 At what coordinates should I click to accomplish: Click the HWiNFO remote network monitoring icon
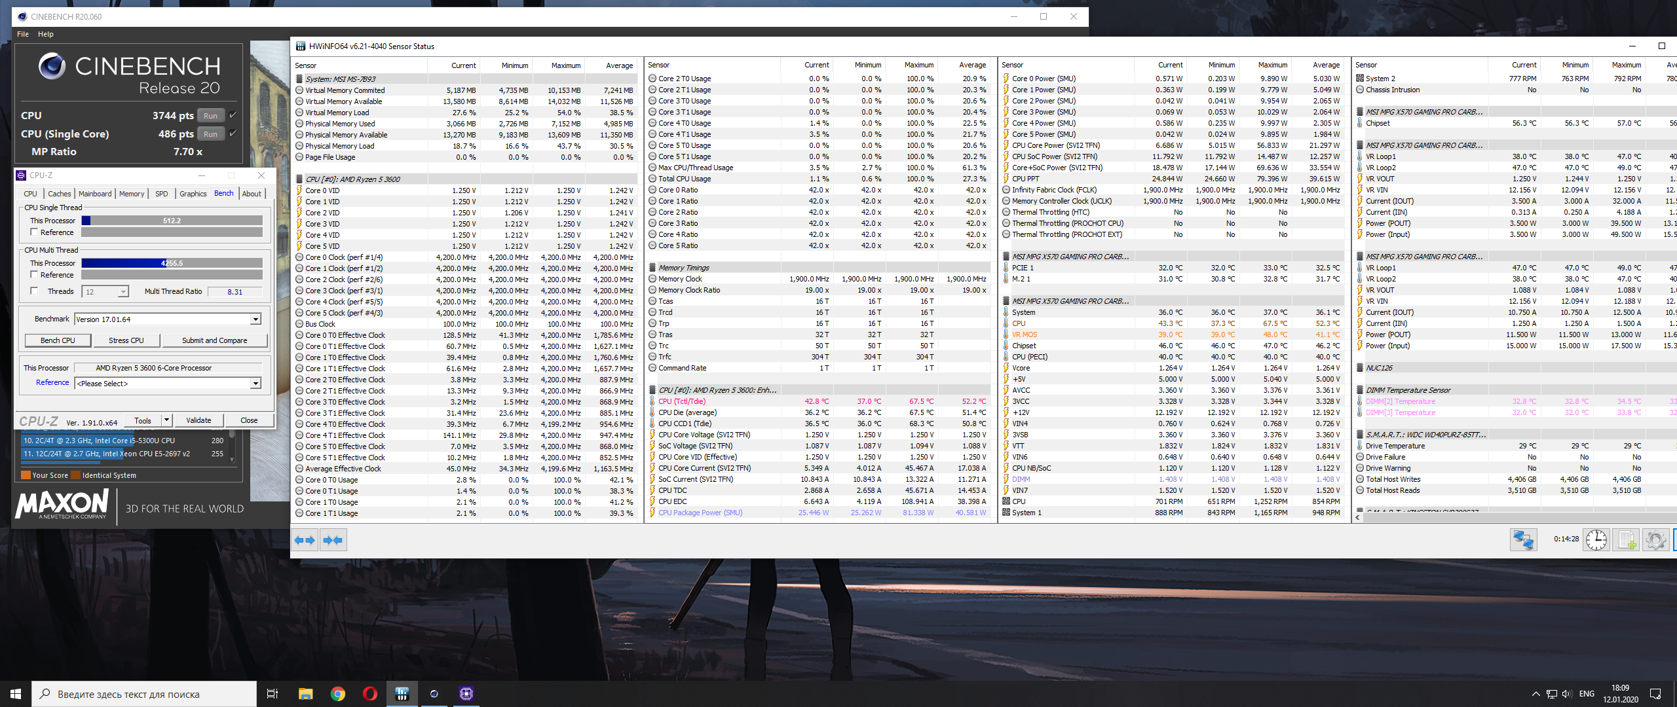tap(1523, 540)
